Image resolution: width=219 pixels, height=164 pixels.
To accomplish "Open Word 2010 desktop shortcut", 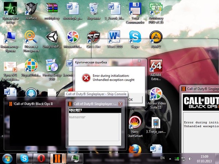I will tap(114, 38).
